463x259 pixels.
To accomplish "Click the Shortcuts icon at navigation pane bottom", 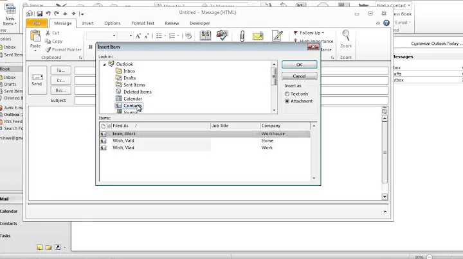I will pos(58,247).
